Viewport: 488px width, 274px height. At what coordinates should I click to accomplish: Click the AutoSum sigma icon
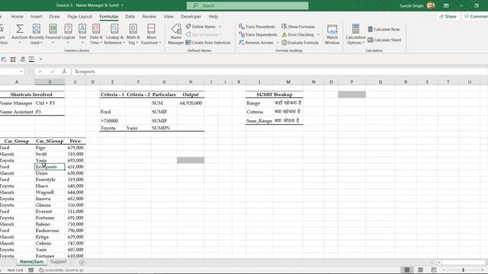tap(20, 29)
